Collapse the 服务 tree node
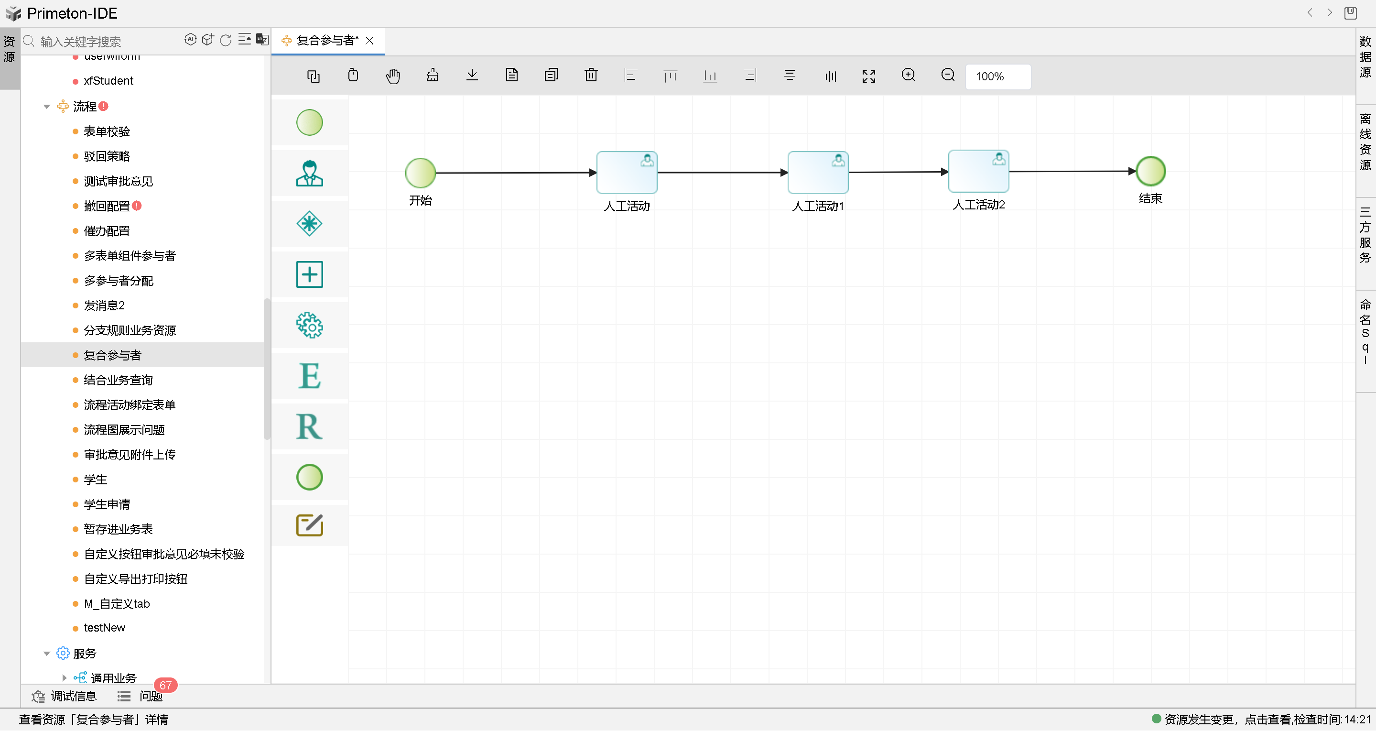The image size is (1376, 731). tap(47, 654)
